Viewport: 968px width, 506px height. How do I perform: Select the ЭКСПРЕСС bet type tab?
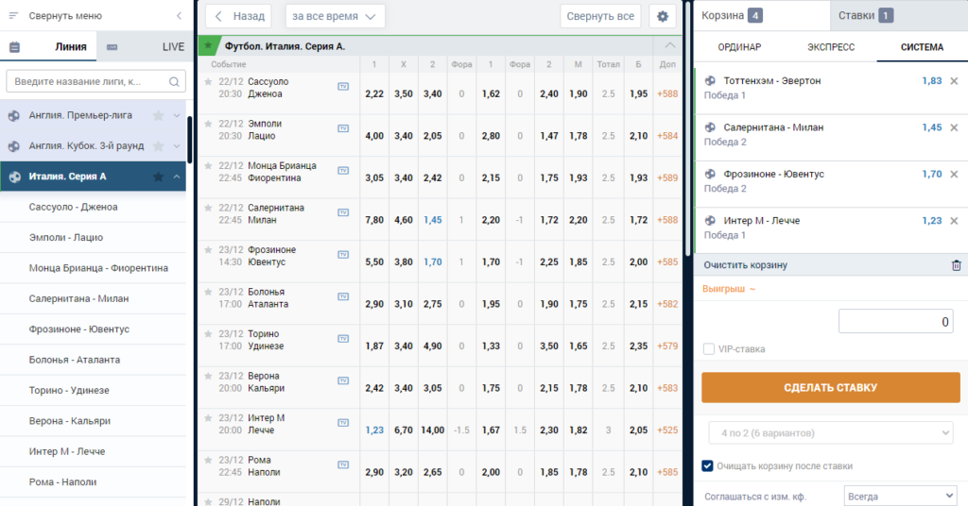tap(831, 47)
